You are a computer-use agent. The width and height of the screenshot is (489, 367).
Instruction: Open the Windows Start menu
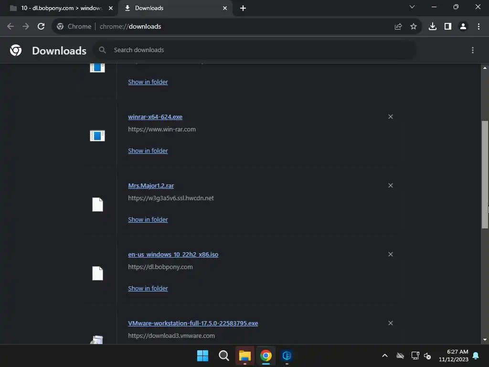tap(202, 356)
